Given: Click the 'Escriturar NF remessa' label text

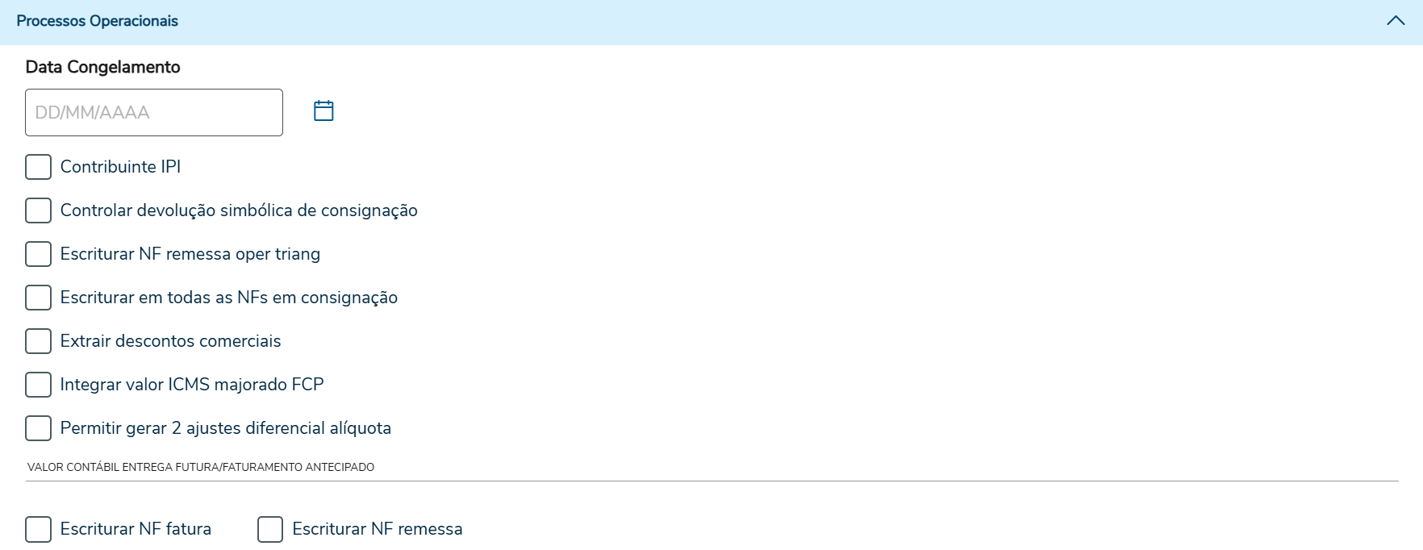Looking at the screenshot, I should [x=378, y=529].
